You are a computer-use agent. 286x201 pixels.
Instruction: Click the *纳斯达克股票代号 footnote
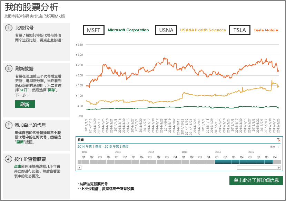[93, 184]
